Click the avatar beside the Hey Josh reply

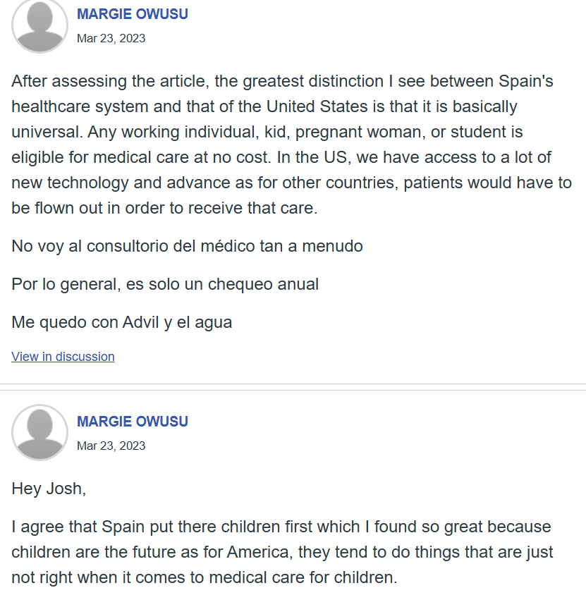click(x=39, y=432)
